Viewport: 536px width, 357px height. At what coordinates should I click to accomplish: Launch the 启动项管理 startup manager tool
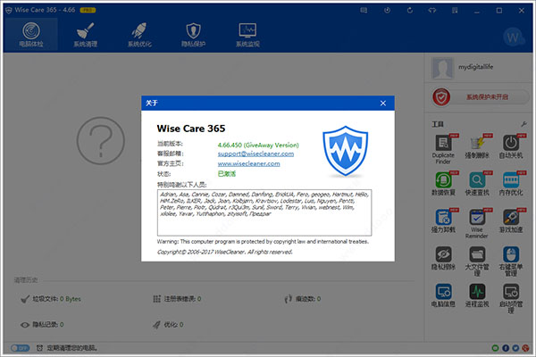(x=511, y=298)
